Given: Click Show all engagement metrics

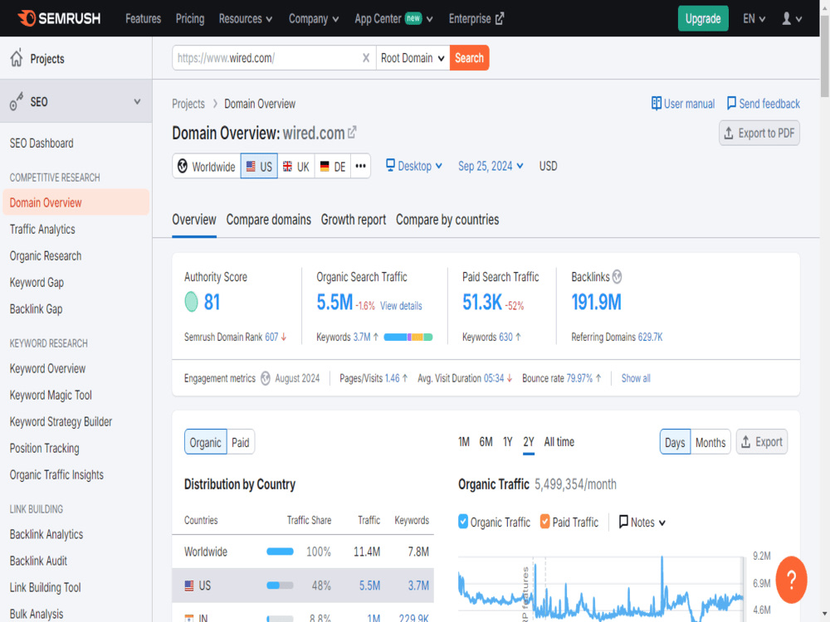Looking at the screenshot, I should click(636, 378).
